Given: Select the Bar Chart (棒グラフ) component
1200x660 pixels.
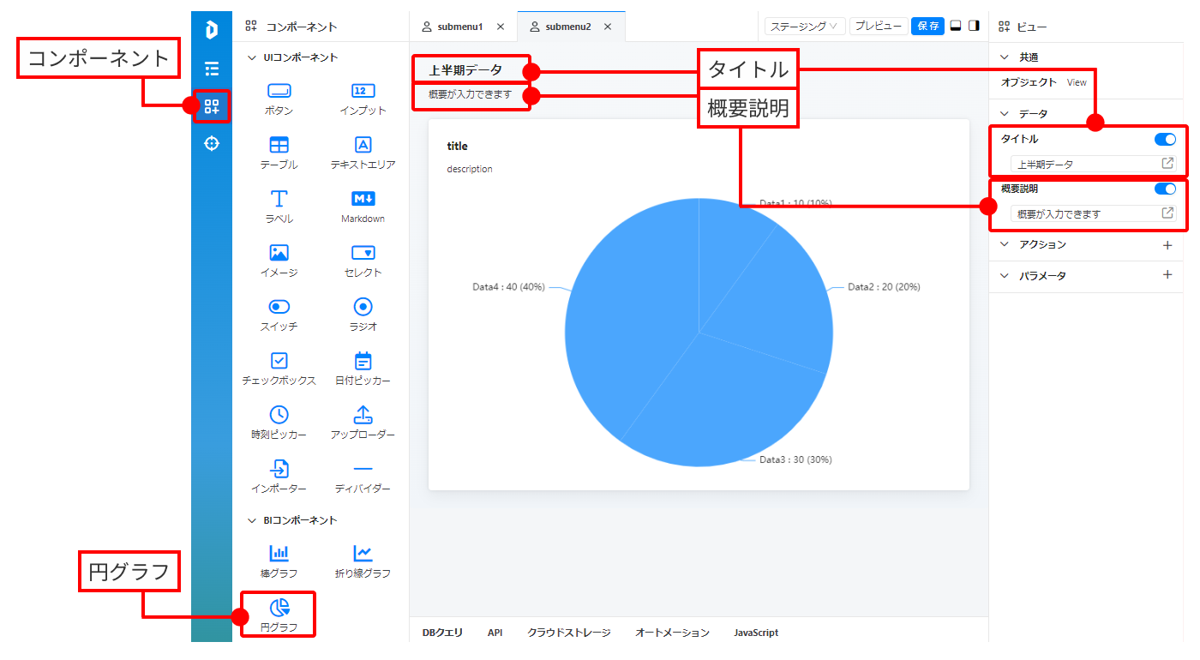Looking at the screenshot, I should [279, 560].
